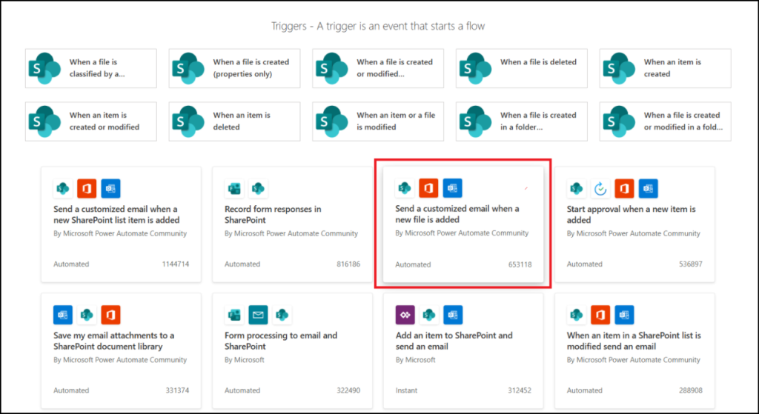Choose the 'When an item is created' trigger
The height and width of the screenshot is (414, 759).
click(665, 68)
